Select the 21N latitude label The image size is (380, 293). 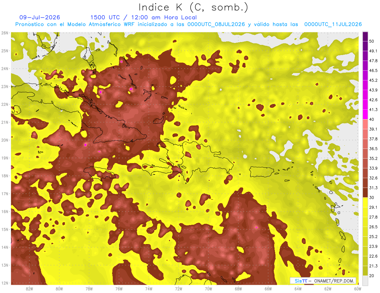tap(5, 122)
